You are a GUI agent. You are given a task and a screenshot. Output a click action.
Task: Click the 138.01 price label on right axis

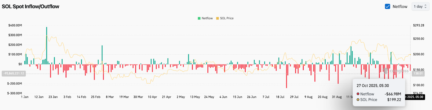point(418,73)
